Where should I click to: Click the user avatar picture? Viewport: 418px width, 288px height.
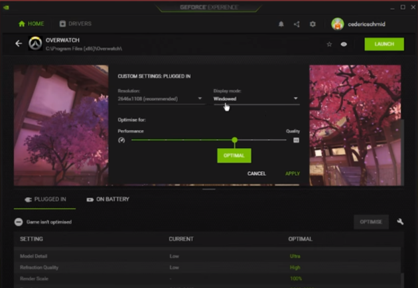click(338, 25)
